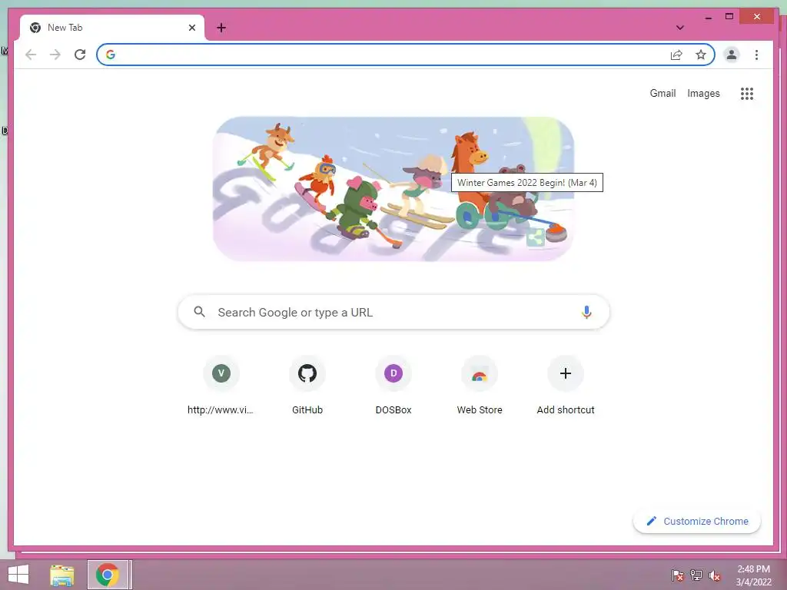Open the clock showing 2:48 PM

(753, 575)
